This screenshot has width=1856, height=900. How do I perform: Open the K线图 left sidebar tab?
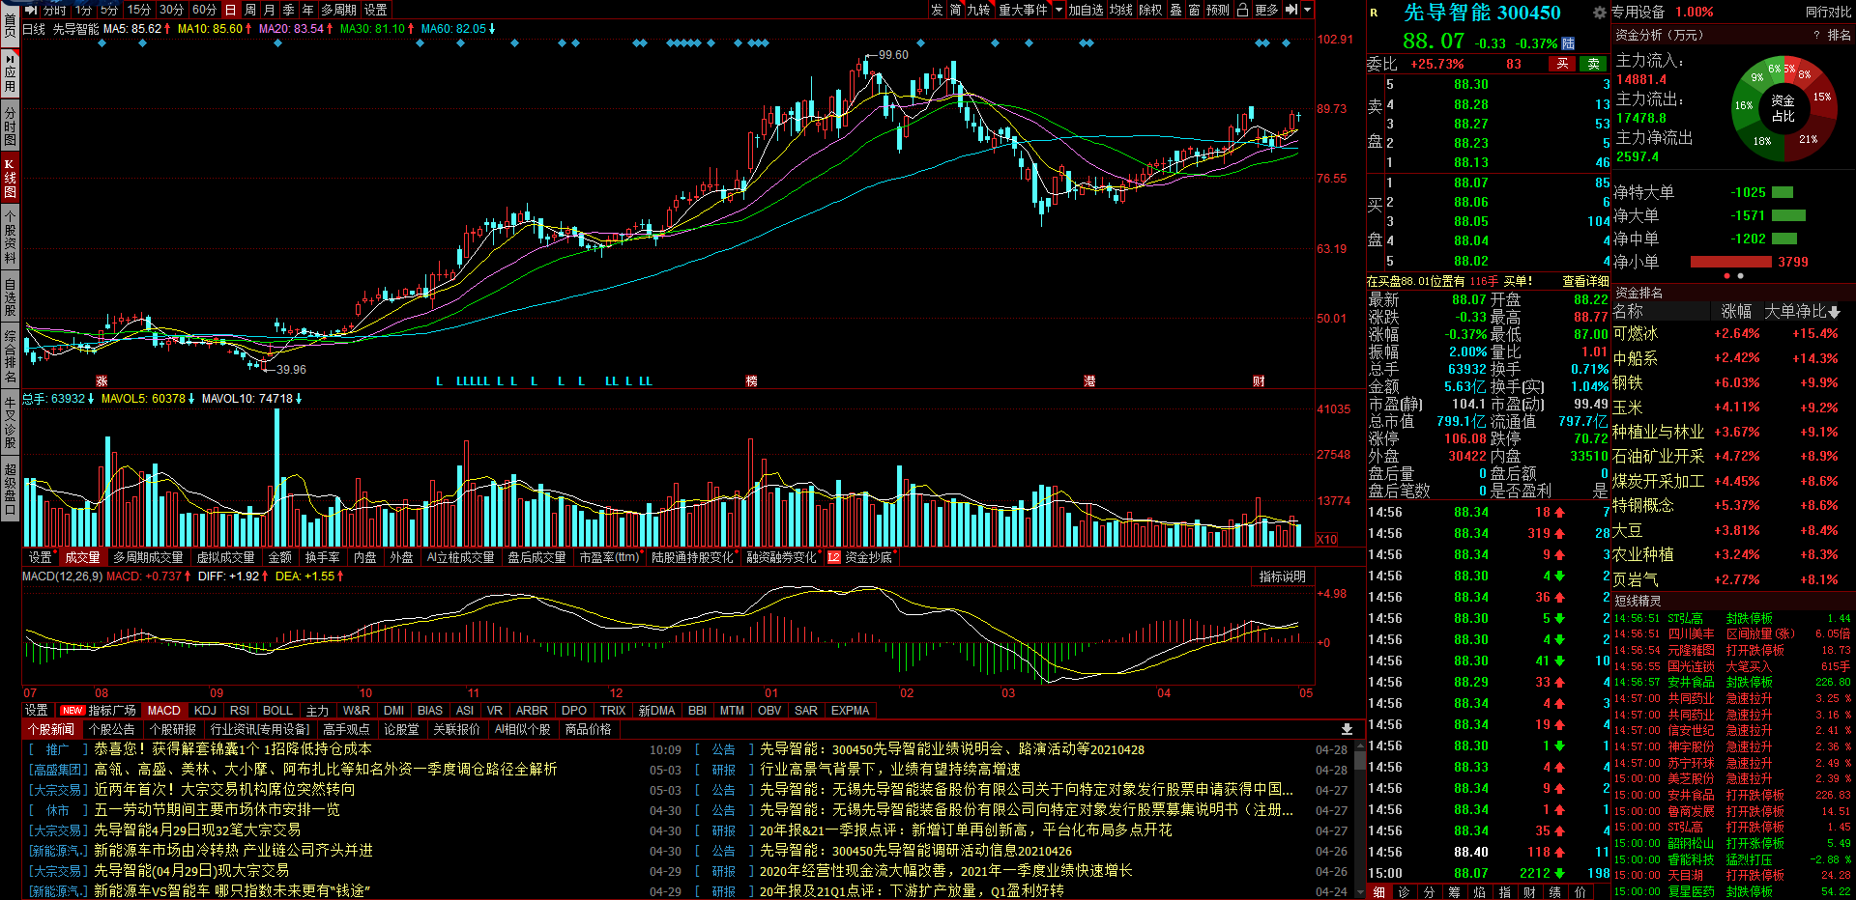pos(10,179)
